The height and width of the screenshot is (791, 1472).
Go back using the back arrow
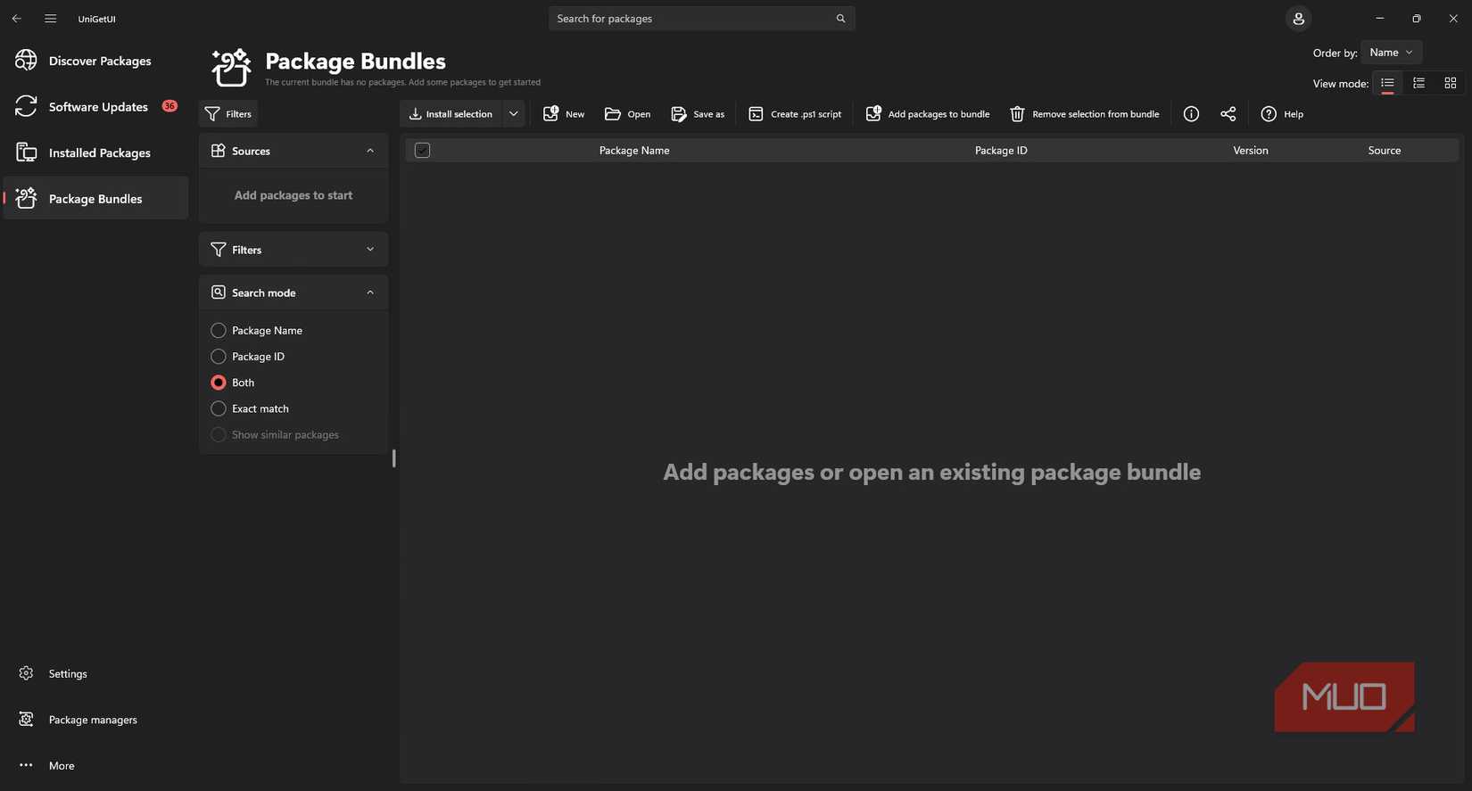point(16,18)
